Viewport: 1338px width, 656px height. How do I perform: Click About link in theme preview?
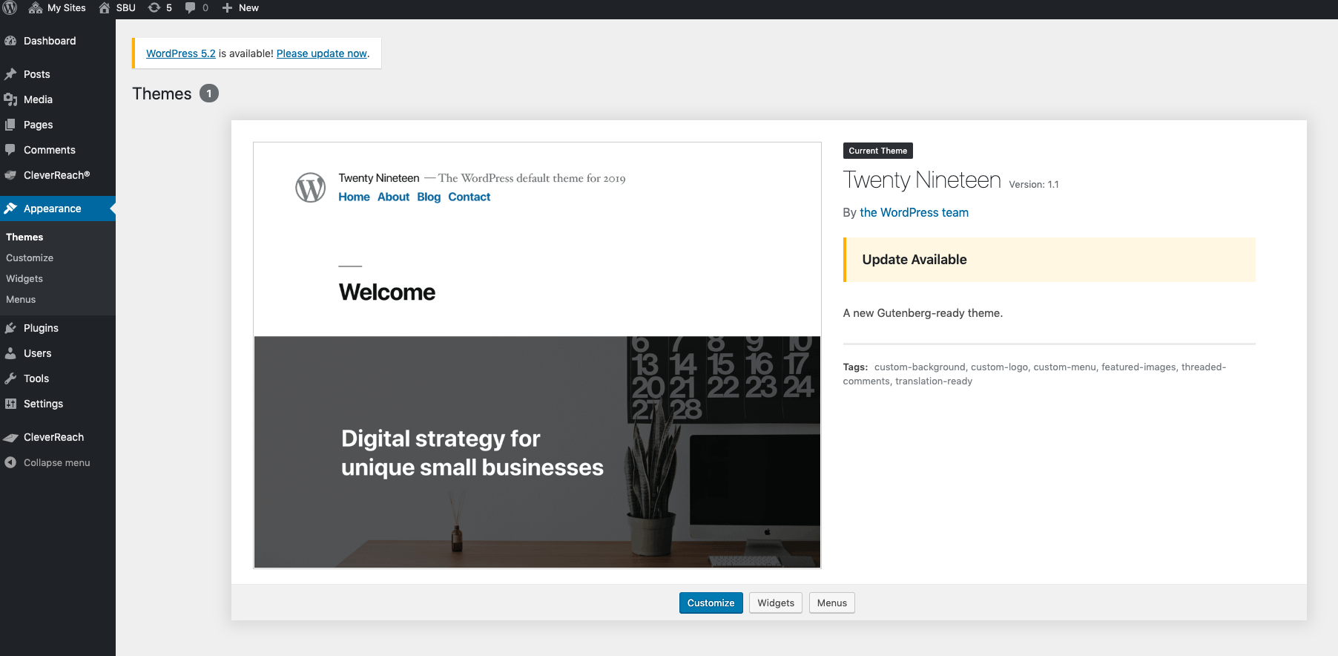tap(393, 197)
